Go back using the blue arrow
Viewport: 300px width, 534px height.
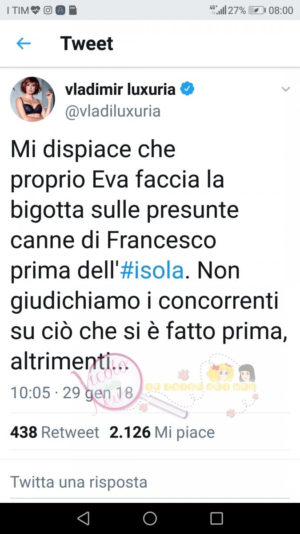click(x=23, y=43)
